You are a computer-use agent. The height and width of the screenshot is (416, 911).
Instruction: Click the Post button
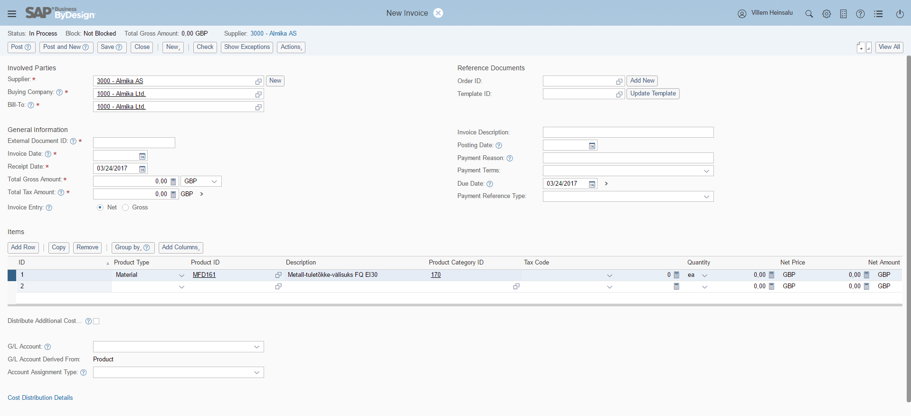[x=21, y=47]
